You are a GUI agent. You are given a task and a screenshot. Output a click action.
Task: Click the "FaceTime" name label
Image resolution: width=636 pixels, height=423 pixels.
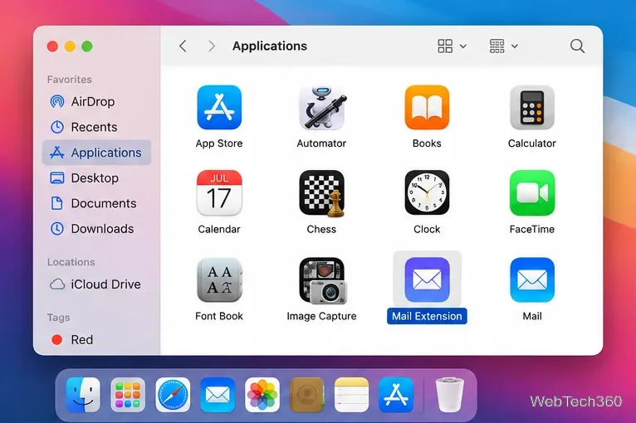531,229
